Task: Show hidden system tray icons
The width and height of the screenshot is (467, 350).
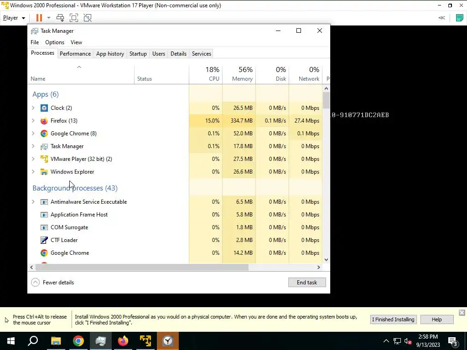Action: point(386,341)
